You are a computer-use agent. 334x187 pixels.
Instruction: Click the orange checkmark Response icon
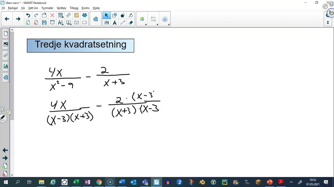click(76, 15)
